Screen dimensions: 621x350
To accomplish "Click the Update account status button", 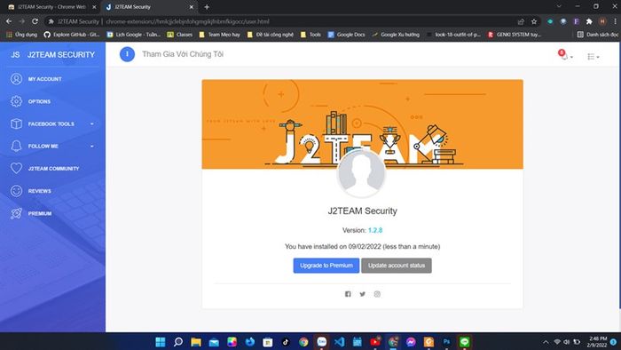I will pos(397,266).
